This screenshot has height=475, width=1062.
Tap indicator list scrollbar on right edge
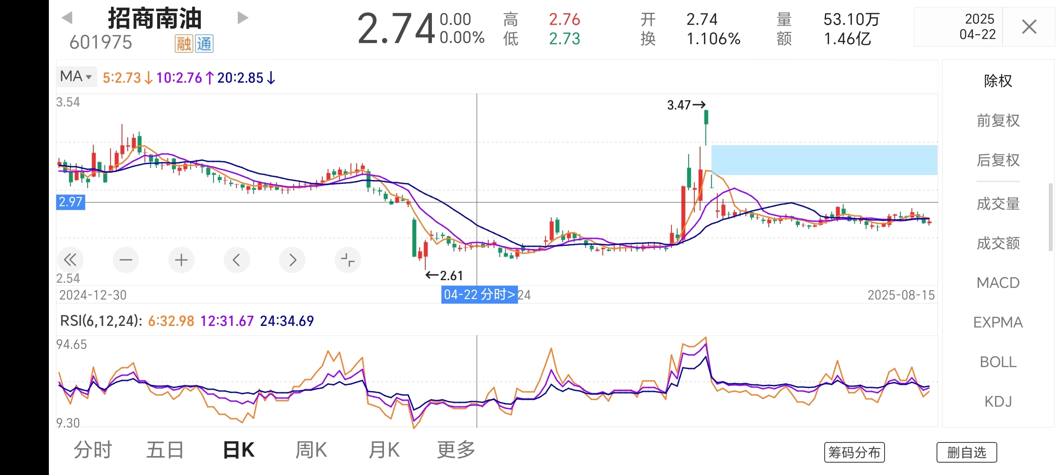(x=1051, y=217)
